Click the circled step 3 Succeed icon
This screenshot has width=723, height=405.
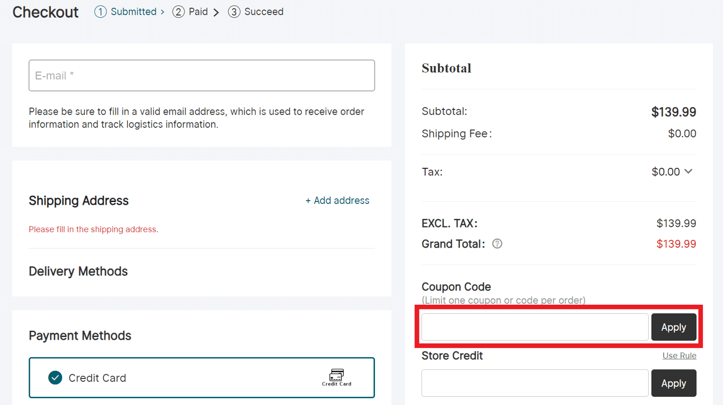(x=234, y=12)
